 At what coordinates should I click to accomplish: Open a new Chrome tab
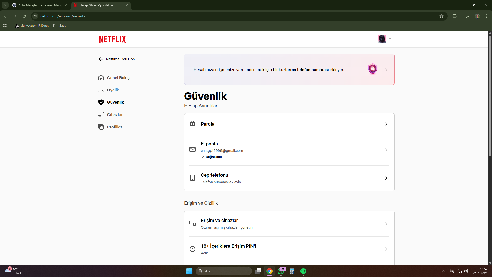136,5
